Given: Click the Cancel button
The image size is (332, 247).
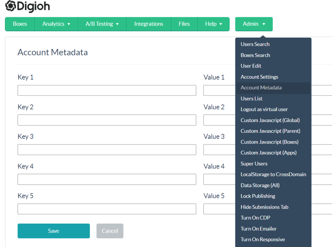Looking at the screenshot, I should click(x=110, y=231).
